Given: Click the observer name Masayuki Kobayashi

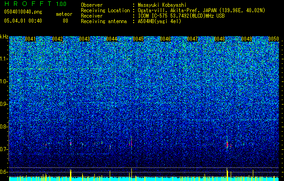Looking at the screenshot, I should point(162,5).
